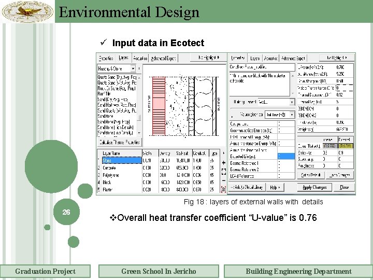Select Sandstone (High Density) in list
The height and width of the screenshot is (280, 373).
tap(116, 127)
